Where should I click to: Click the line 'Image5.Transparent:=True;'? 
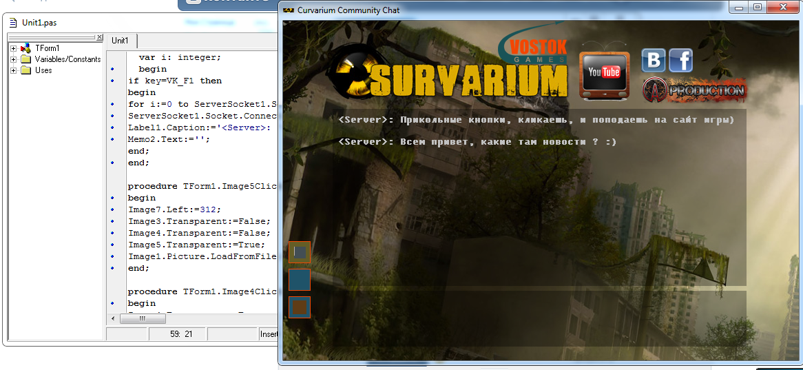click(197, 245)
